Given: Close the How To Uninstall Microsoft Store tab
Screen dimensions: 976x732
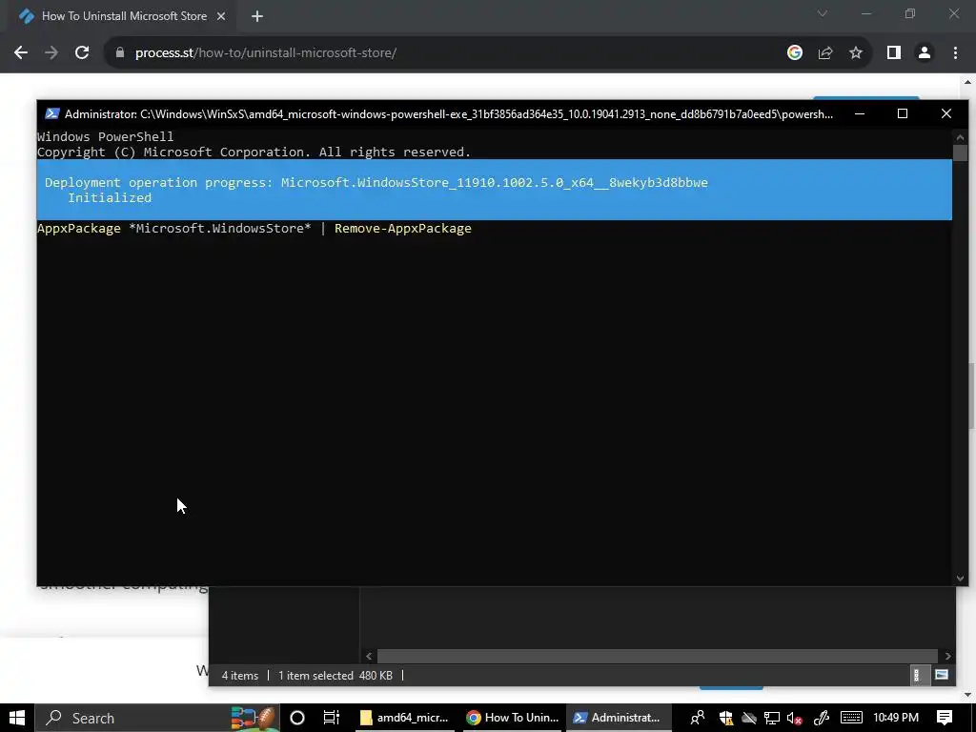Looking at the screenshot, I should point(221,16).
